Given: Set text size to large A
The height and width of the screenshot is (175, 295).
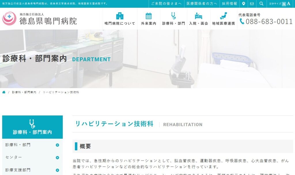Looking at the screenshot, I should 288,4.
